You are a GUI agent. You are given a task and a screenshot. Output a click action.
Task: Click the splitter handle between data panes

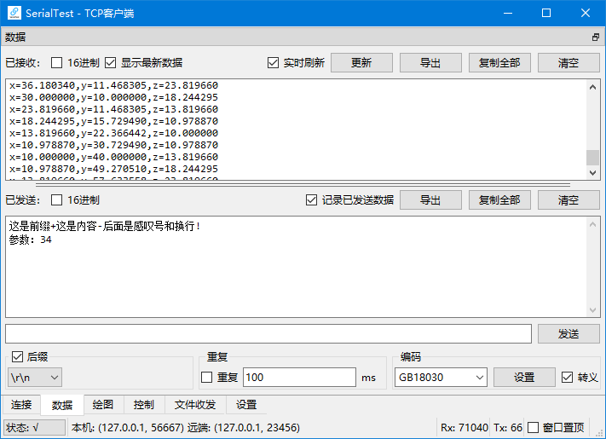(x=303, y=185)
